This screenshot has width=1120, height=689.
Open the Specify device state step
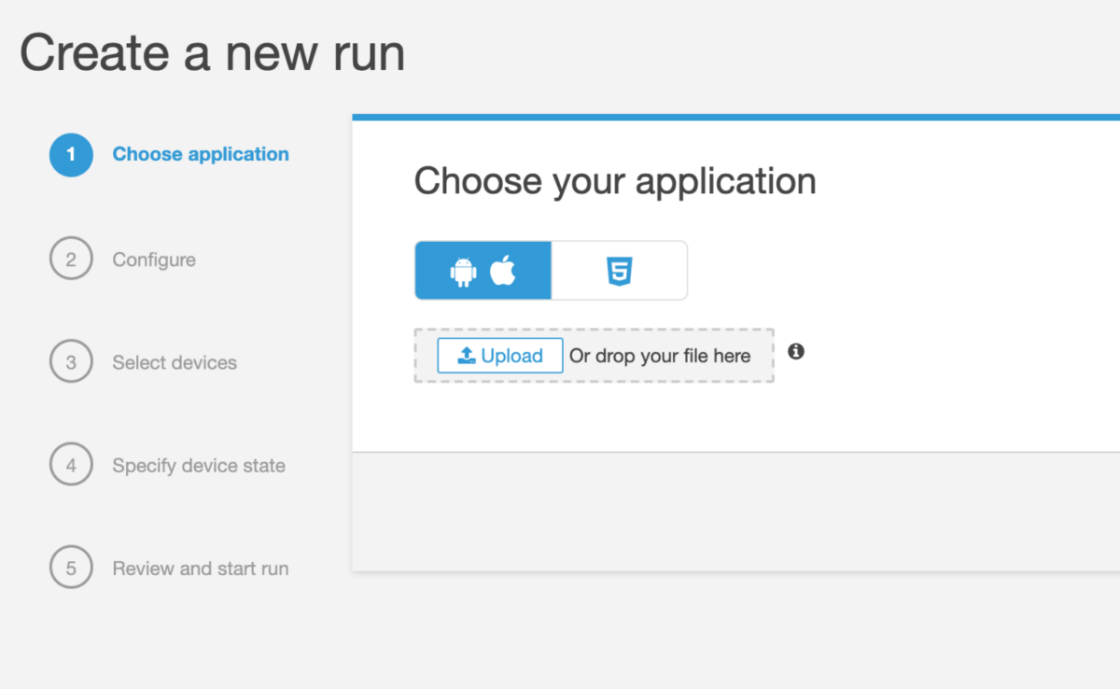[199, 465]
